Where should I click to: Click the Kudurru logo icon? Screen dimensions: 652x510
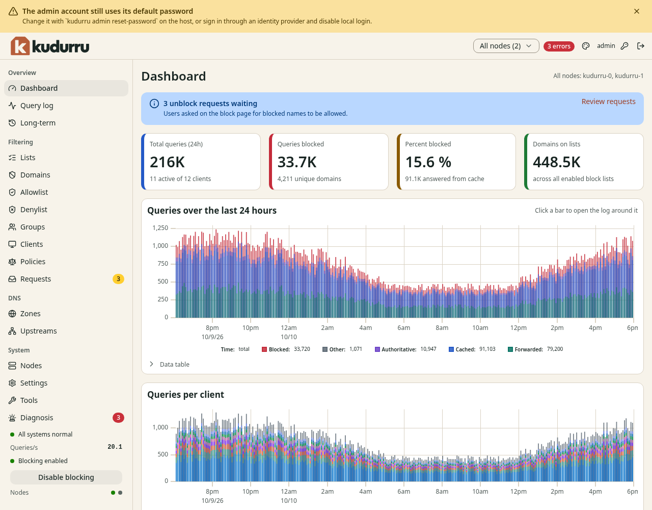tap(20, 46)
